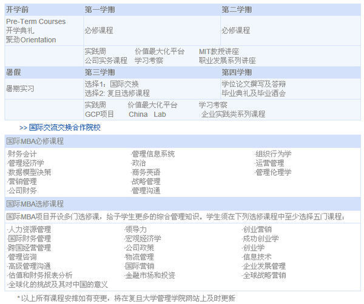364x304 pixels.
Task: Select the 第三学期 column header
Action: pyautogui.click(x=100, y=72)
